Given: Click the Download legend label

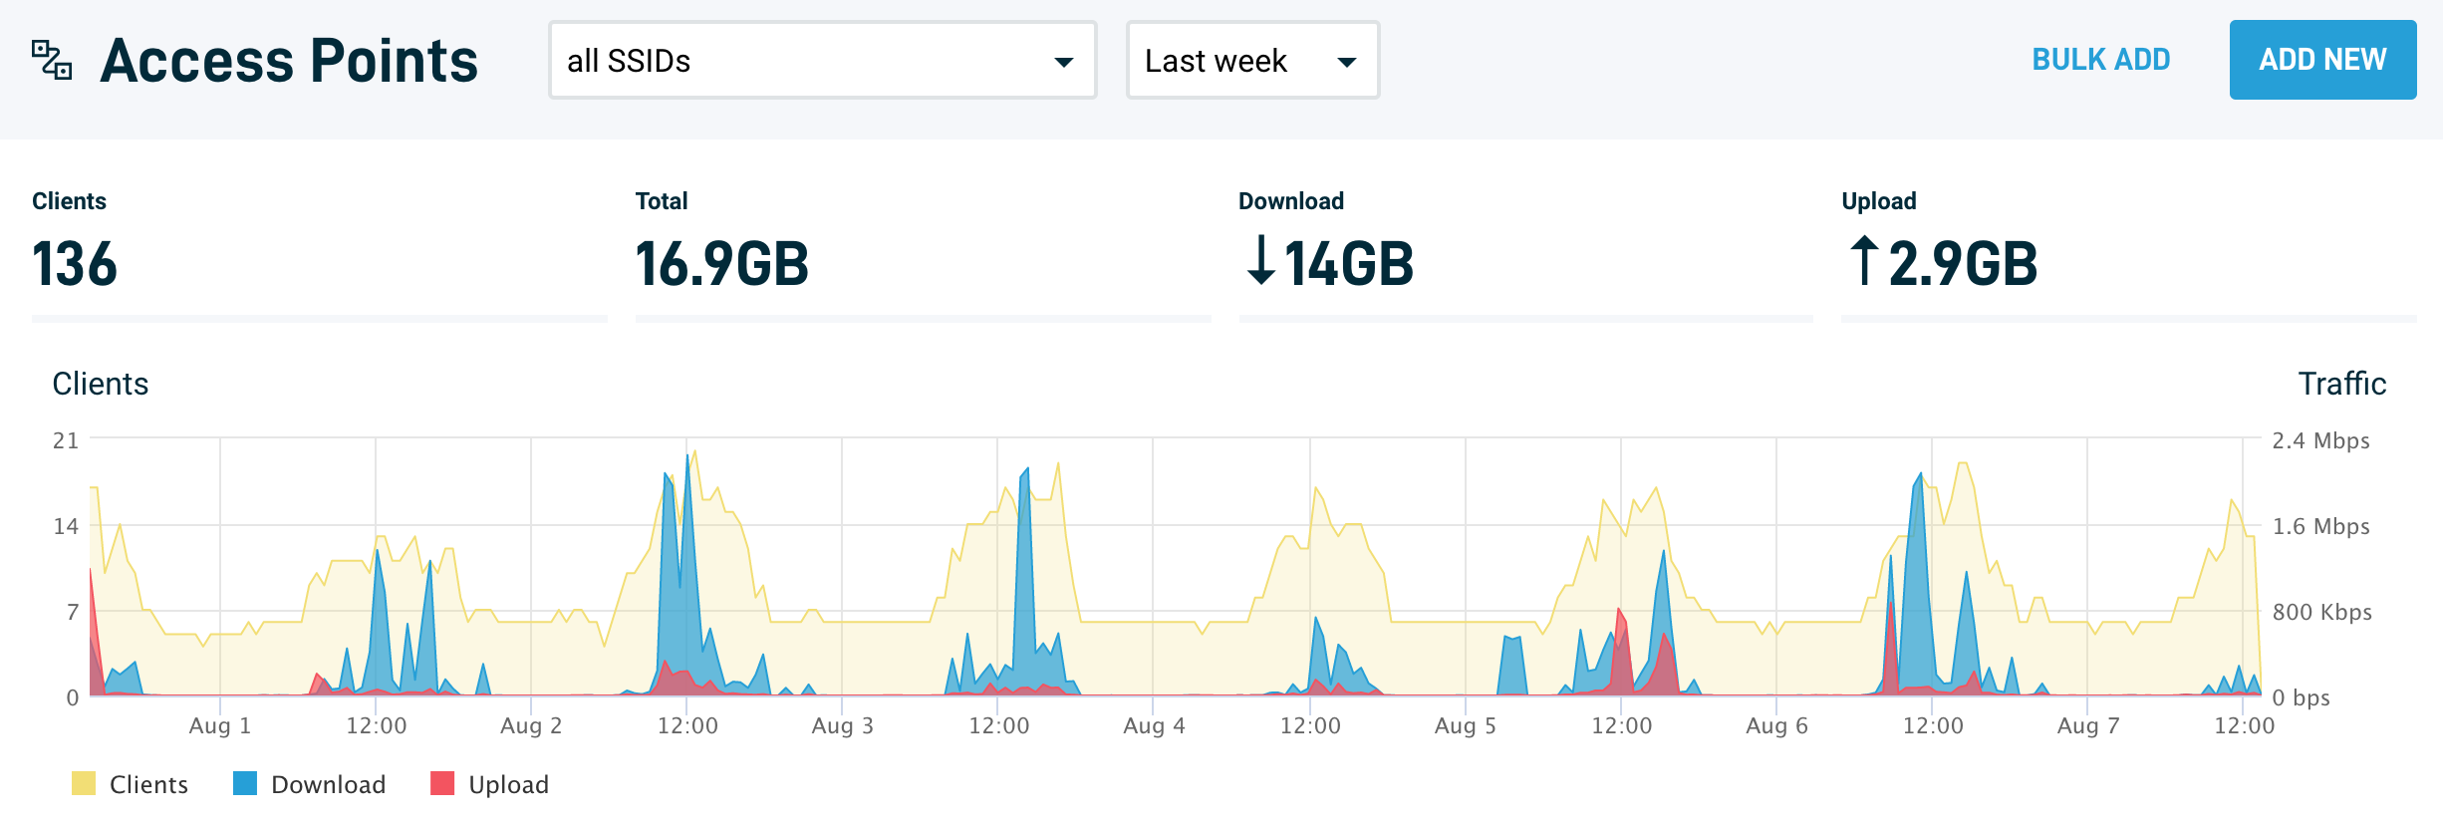Looking at the screenshot, I should tap(329, 784).
